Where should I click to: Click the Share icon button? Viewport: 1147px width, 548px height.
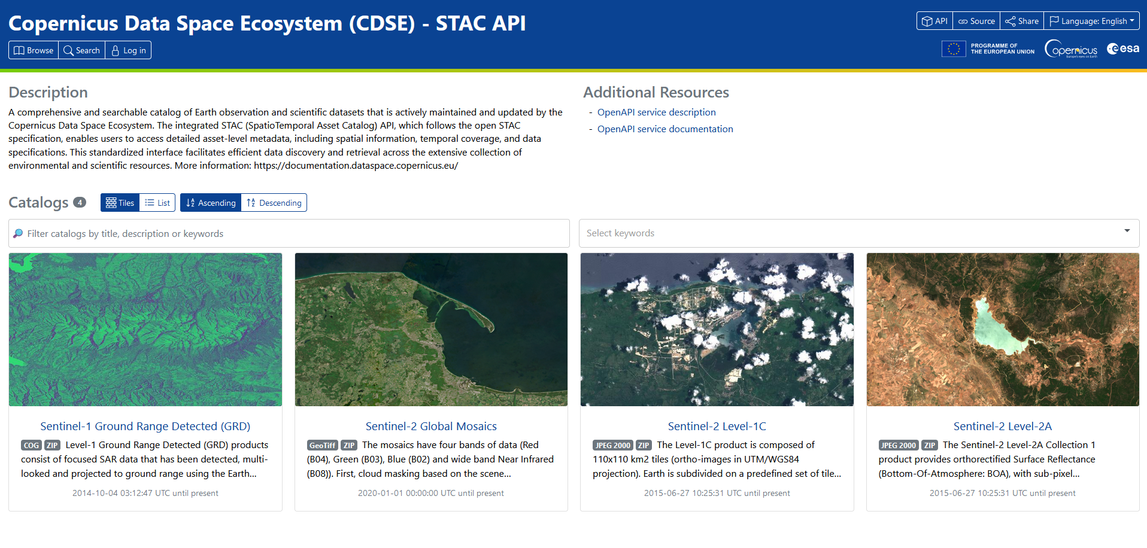(1022, 21)
